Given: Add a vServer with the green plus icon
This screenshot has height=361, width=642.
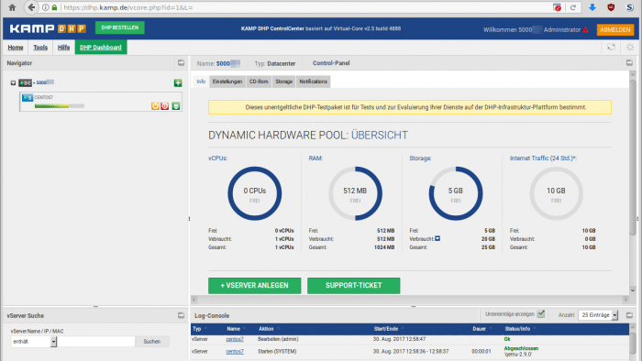Looking at the screenshot, I should tap(178, 83).
